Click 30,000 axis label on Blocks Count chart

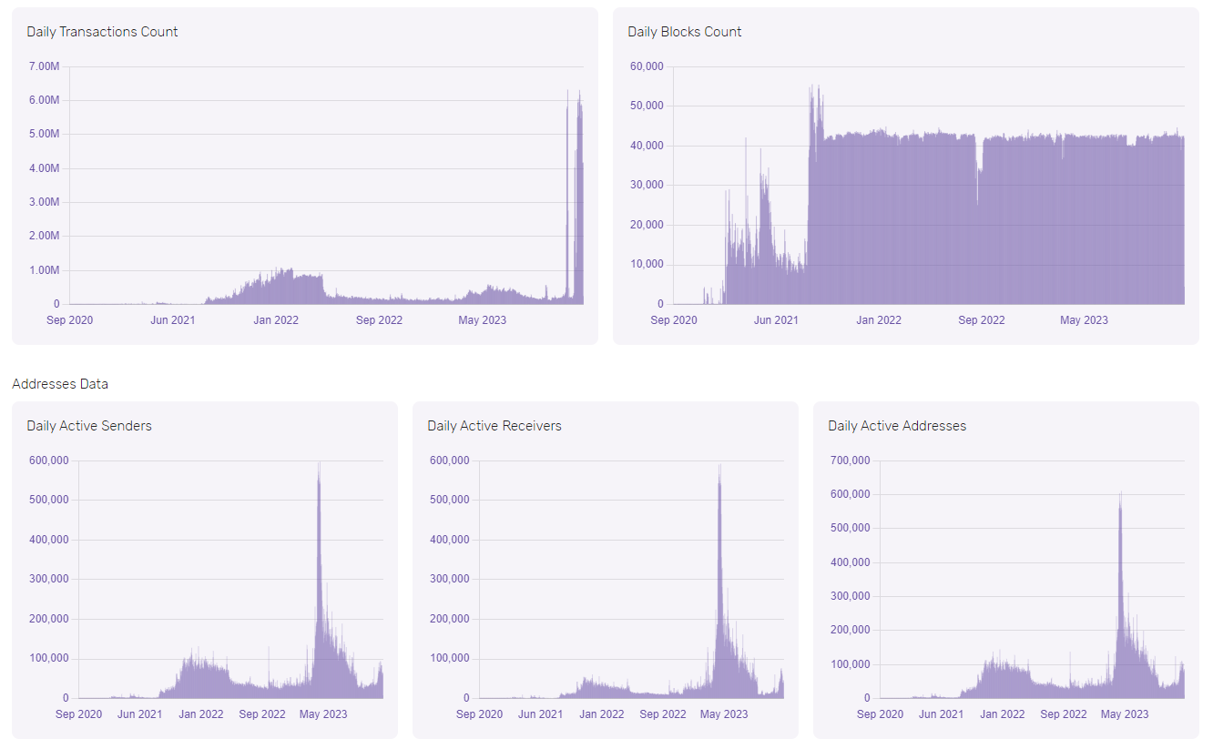646,185
